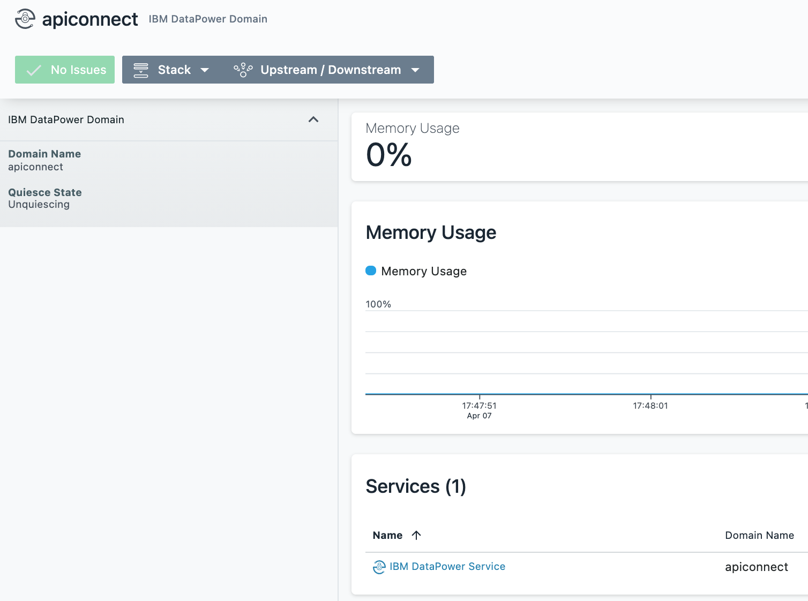This screenshot has width=808, height=601.
Task: Click the apiconnect DataPower logo icon
Action: (x=25, y=19)
